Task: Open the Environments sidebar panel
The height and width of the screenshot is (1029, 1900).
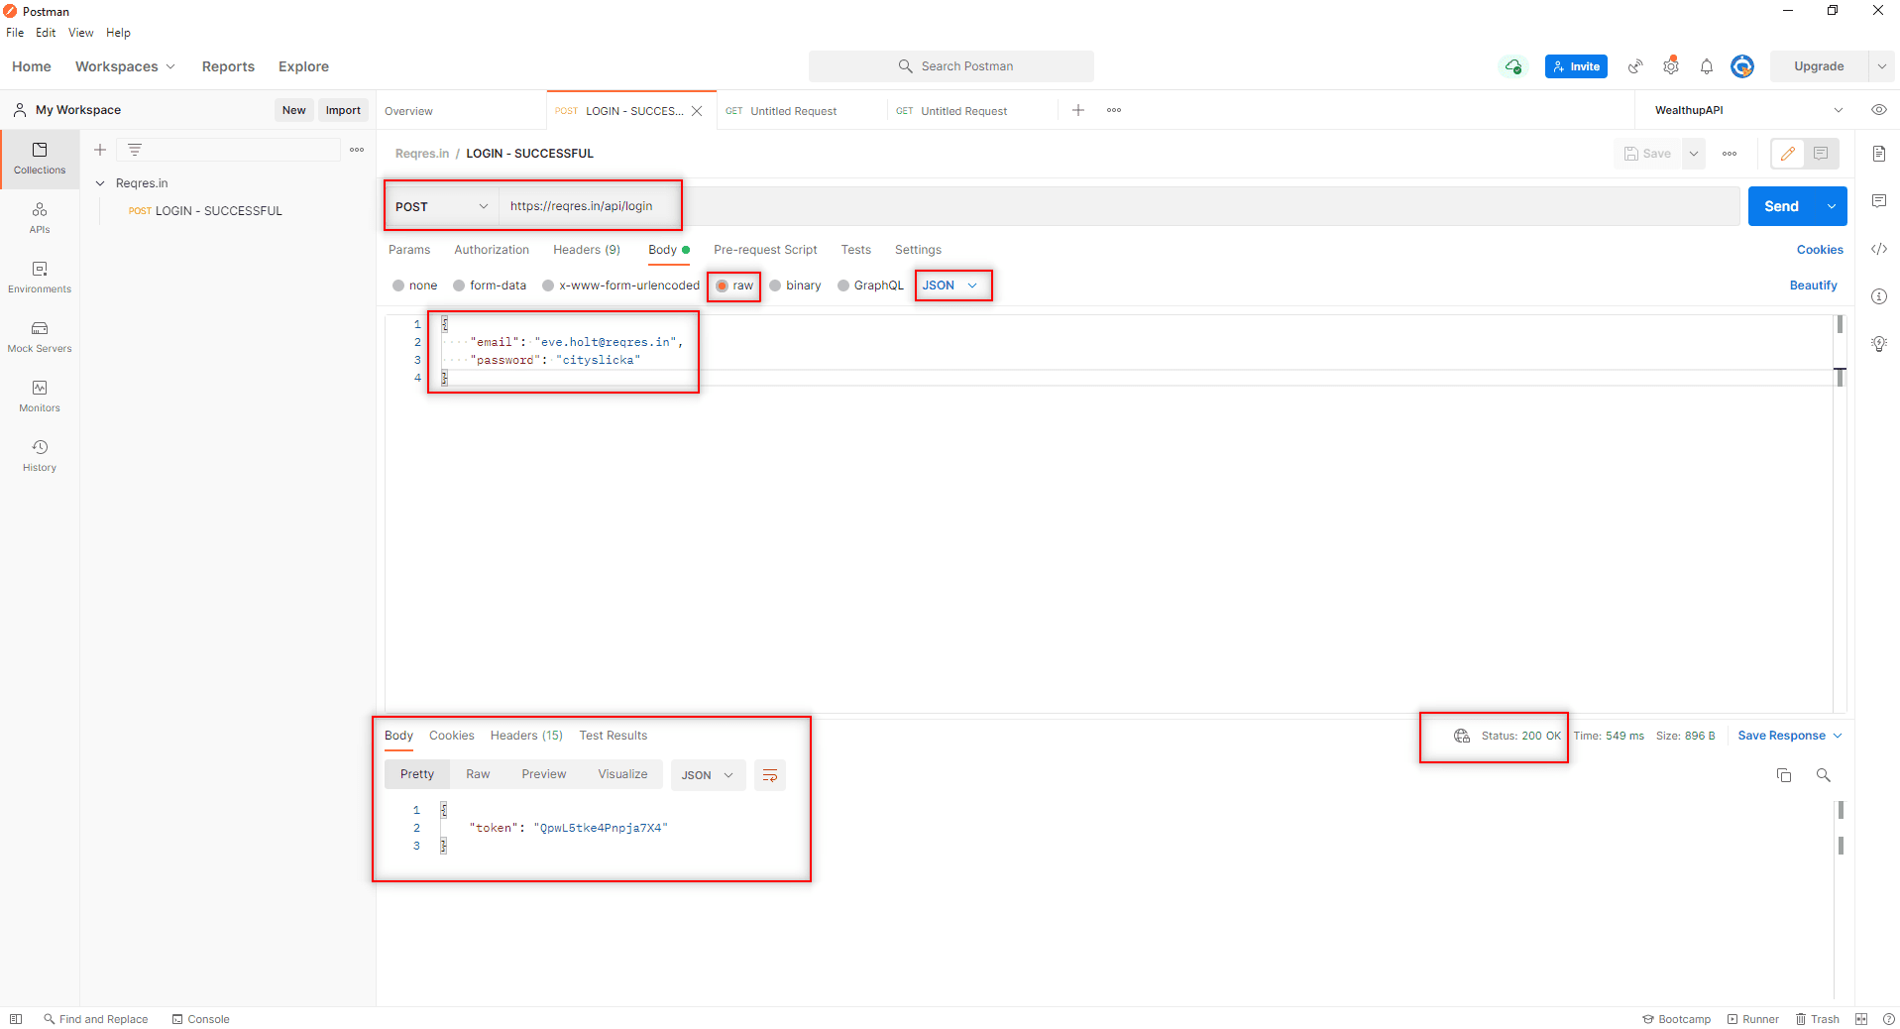Action: [x=39, y=278]
